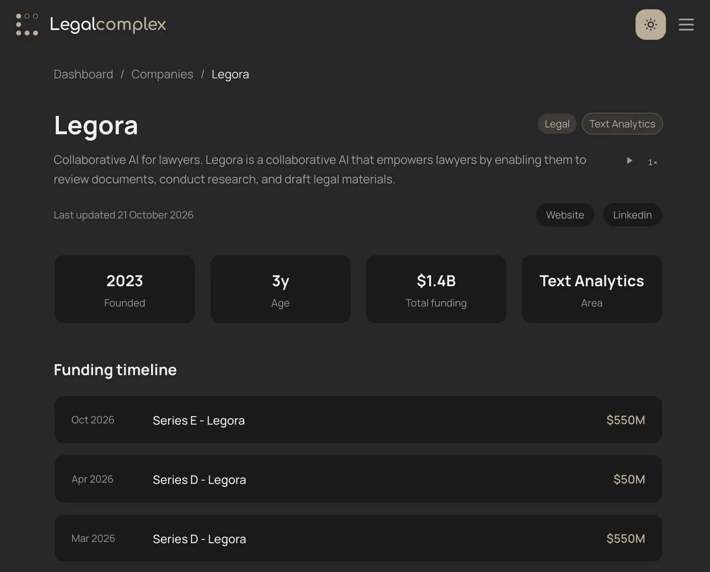This screenshot has height=572, width=710.
Task: Click the Last updated 21 October 2026 text
Action: 124,215
